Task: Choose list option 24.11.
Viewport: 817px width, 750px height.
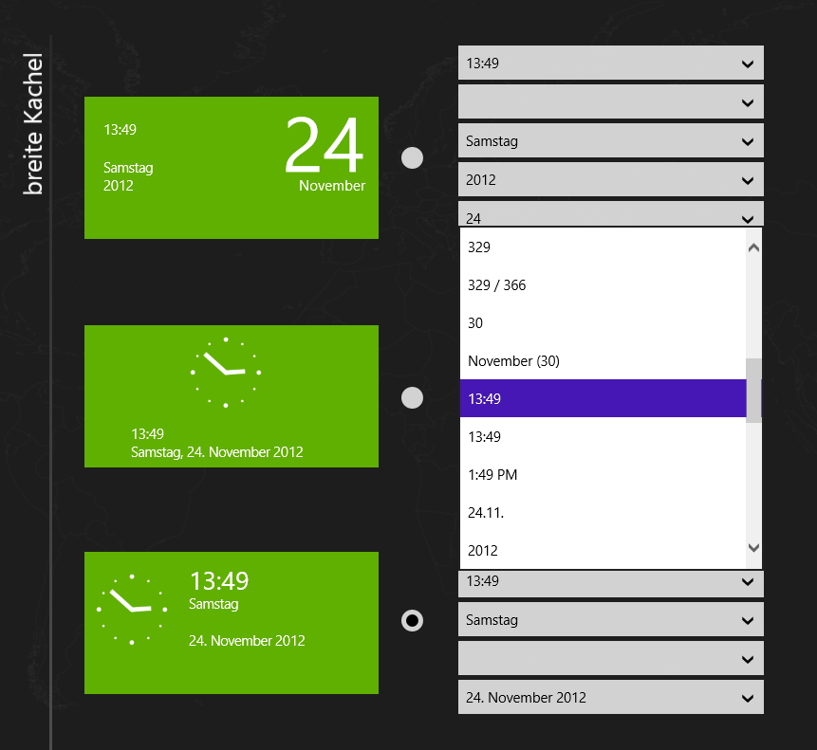Action: click(603, 512)
